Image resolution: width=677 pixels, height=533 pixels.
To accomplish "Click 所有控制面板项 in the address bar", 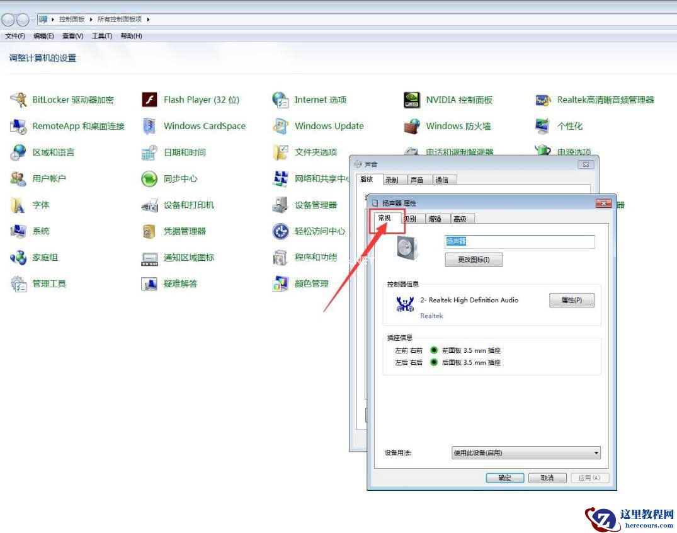I will point(120,20).
